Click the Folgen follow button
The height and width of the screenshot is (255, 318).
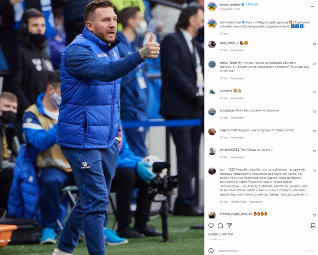coord(253,4)
